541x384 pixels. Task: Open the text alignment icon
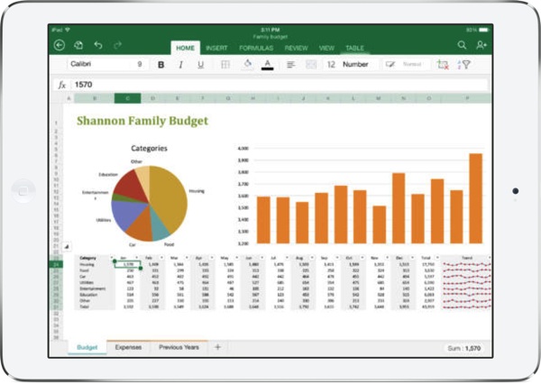pos(291,65)
